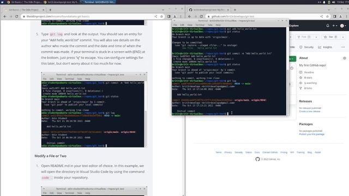View the 0 forks link
Viewport: 349px width, 196px height.
pos(306,88)
